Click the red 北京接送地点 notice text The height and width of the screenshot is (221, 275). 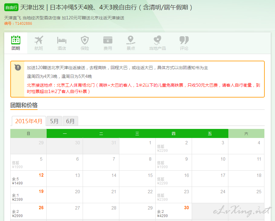(144, 88)
